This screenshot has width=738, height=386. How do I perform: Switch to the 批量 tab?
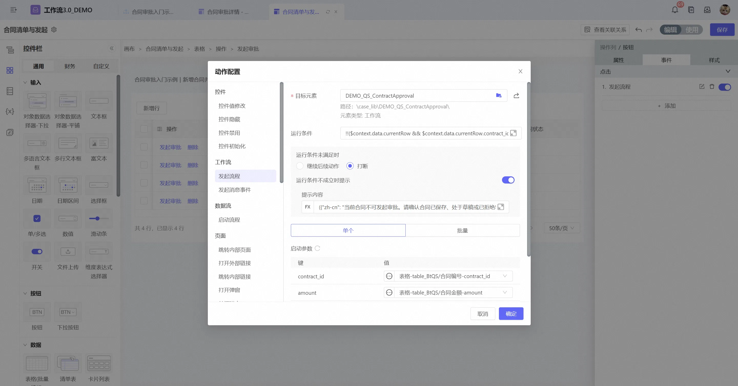click(x=462, y=230)
